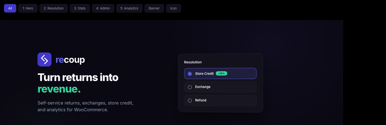This screenshot has width=386, height=125.
Task: Click the Refund option label text
Action: pos(201,100)
